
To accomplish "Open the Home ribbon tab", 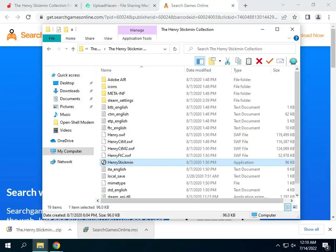I will click(x=71, y=38).
